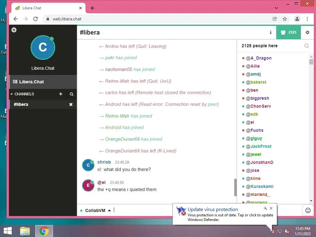Reload the web.libera.chat page
The image size is (316, 237).
point(35,19)
